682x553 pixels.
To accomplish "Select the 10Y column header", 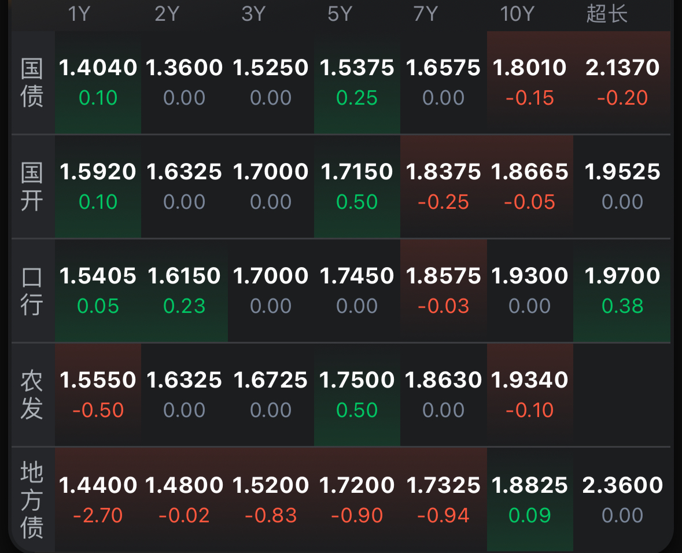I will click(517, 14).
